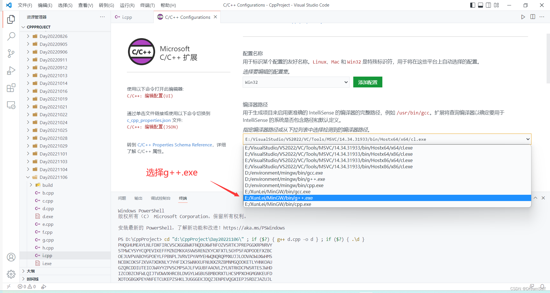This screenshot has height=293, width=550.
Task: Click the Run Code play icon
Action: pyautogui.click(x=523, y=17)
